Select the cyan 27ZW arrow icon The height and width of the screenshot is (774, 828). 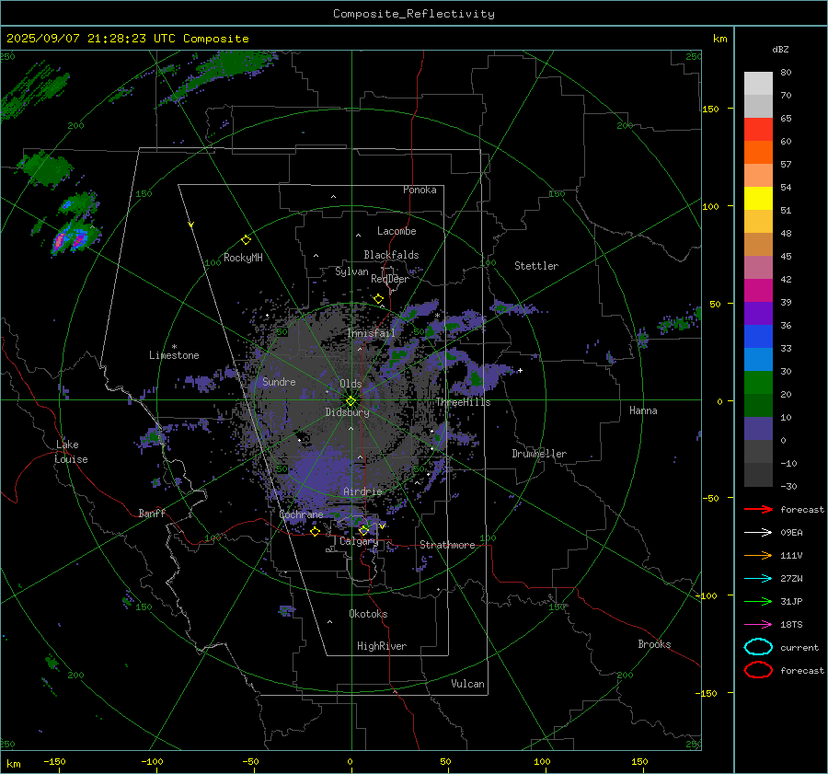click(758, 579)
